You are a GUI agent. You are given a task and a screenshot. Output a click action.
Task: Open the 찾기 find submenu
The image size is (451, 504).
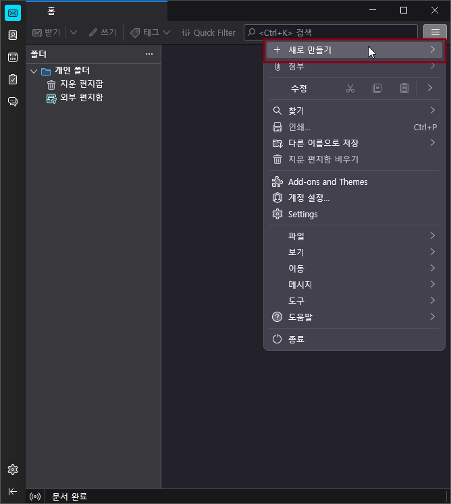pos(354,111)
